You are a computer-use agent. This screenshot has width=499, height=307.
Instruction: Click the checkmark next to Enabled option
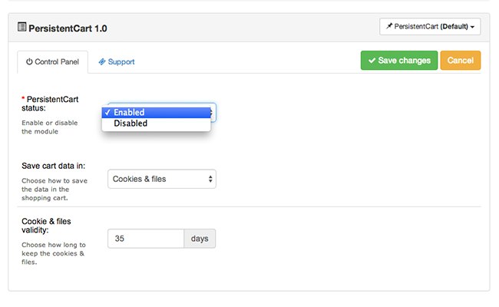tap(107, 113)
